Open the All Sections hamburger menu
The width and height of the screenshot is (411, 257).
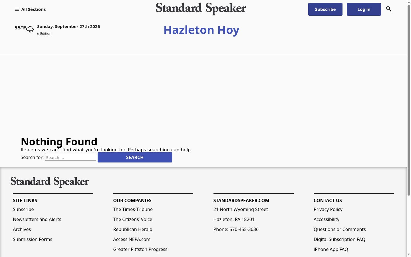click(30, 9)
